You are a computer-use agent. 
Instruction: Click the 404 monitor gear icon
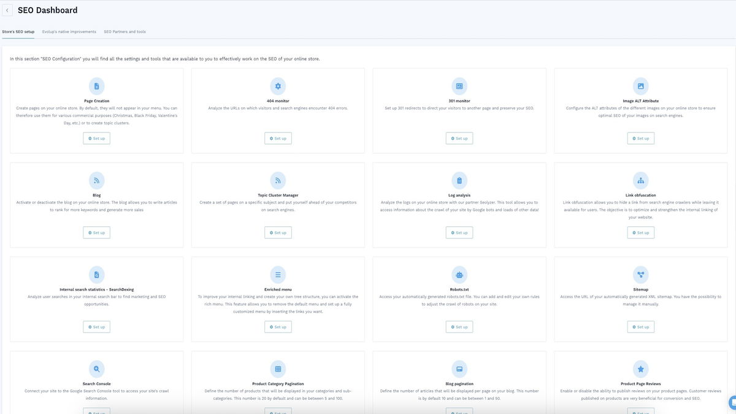tap(277, 86)
